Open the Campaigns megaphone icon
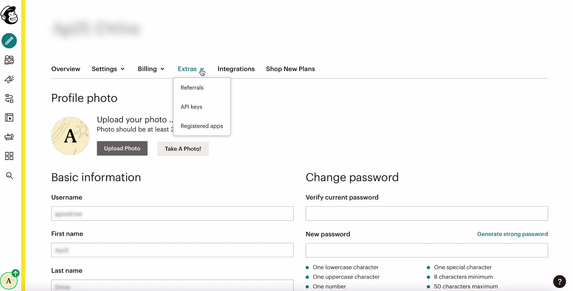The height and width of the screenshot is (291, 573). [9, 79]
